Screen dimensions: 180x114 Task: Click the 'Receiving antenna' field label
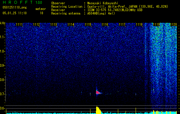coord(66,13)
